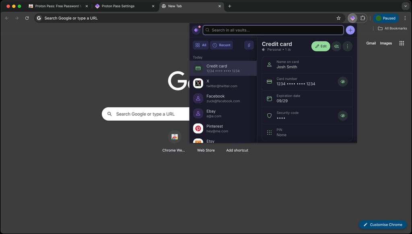This screenshot has width=412, height=234.
Task: Reveal the card number with eye icon
Action: (343, 82)
